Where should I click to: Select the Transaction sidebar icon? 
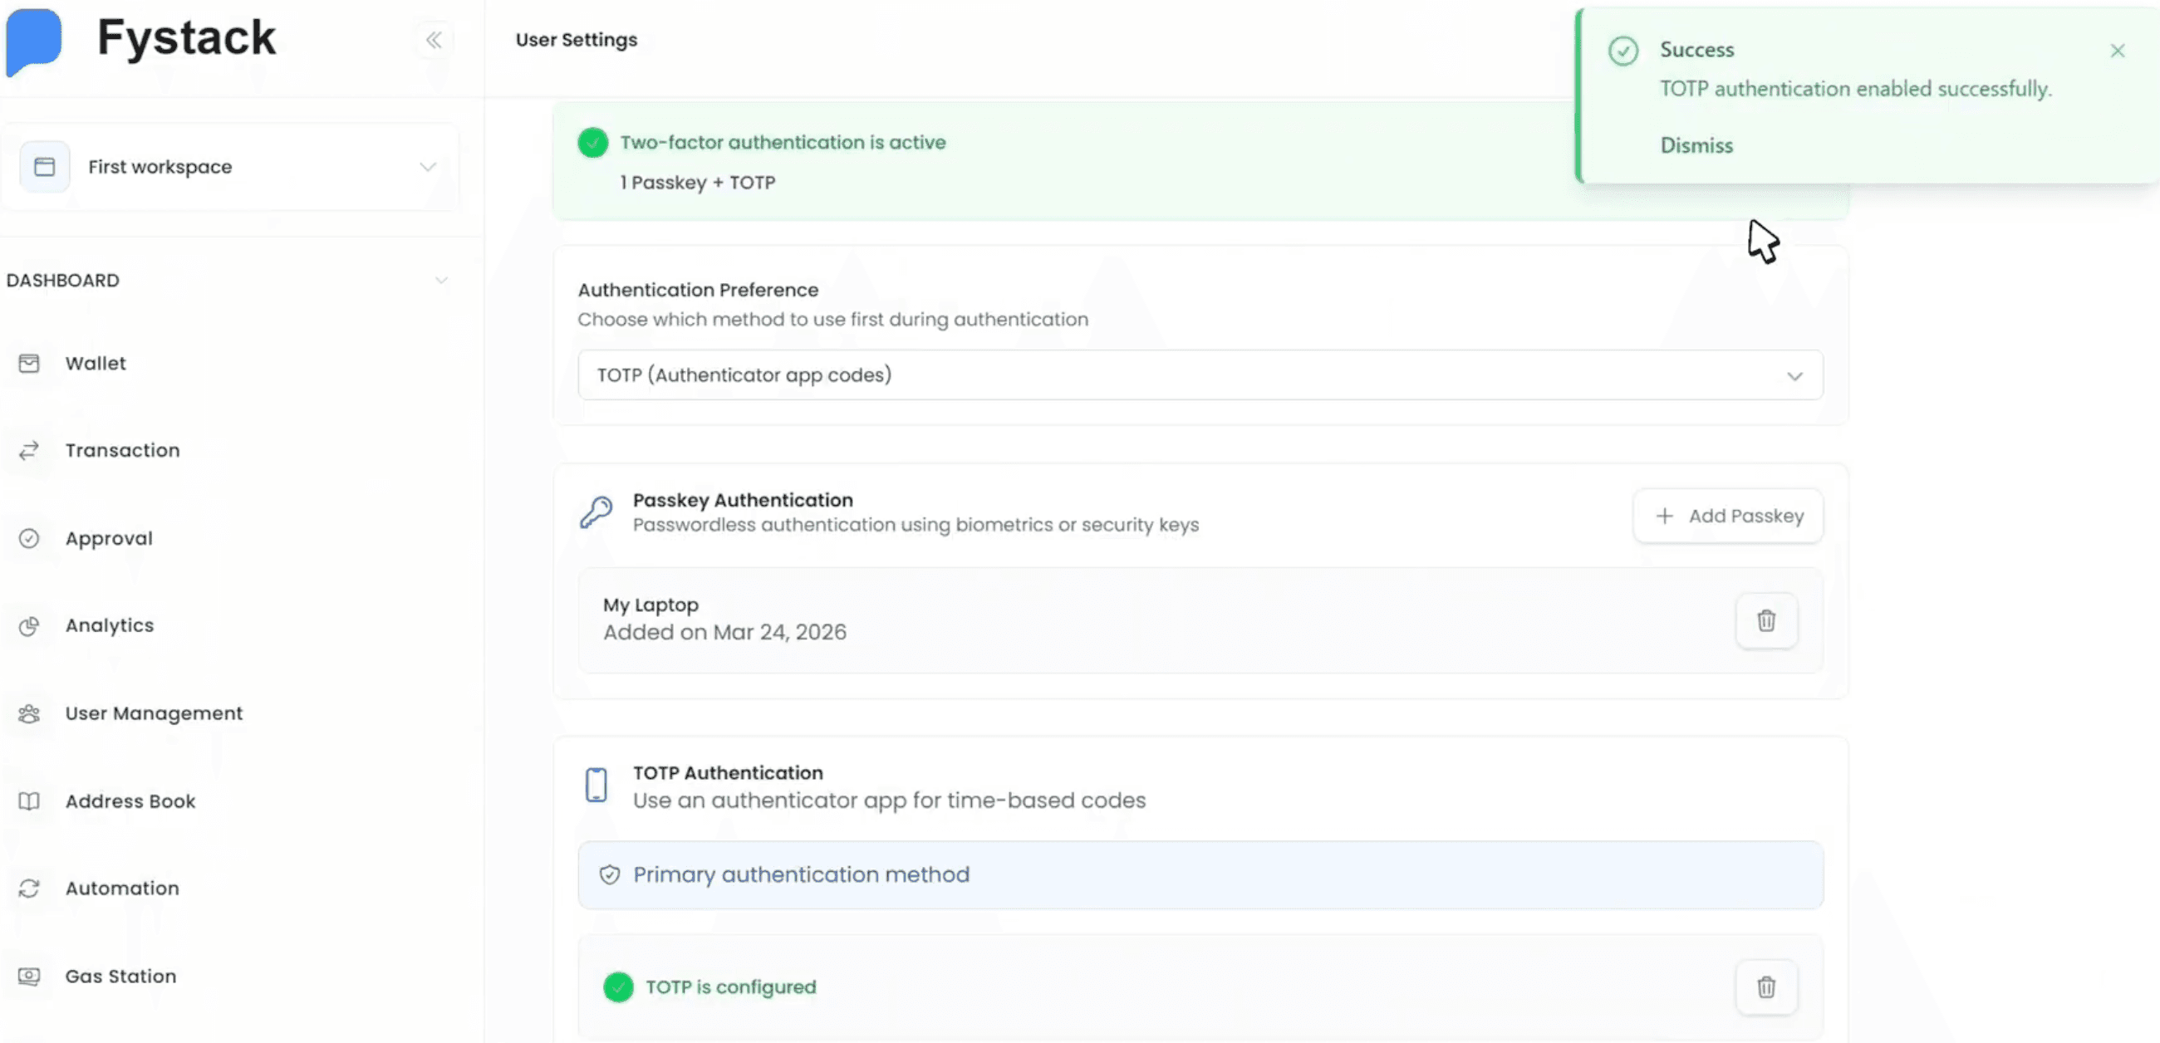29,450
